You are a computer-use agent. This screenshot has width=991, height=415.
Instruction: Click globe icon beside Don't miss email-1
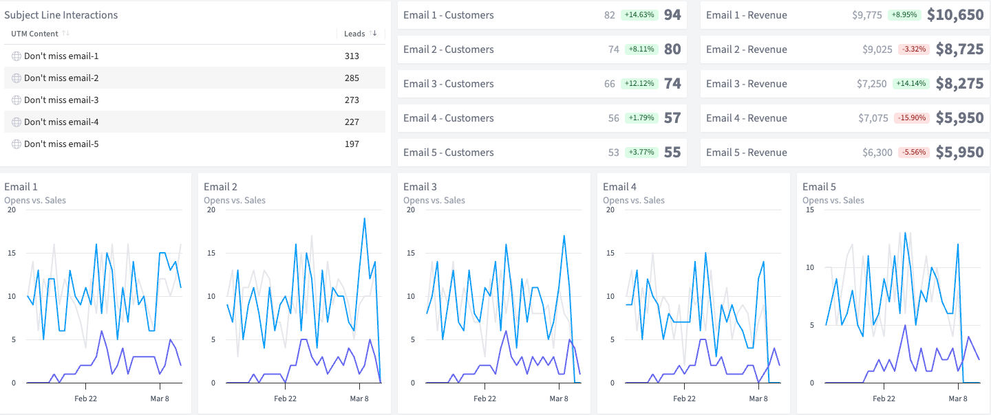(17, 56)
